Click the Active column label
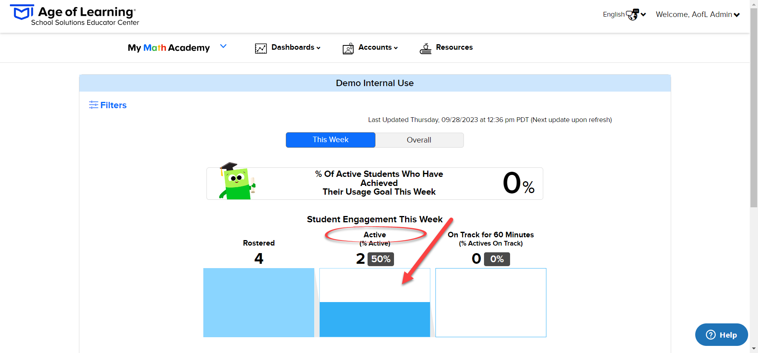This screenshot has height=353, width=758. (375, 235)
